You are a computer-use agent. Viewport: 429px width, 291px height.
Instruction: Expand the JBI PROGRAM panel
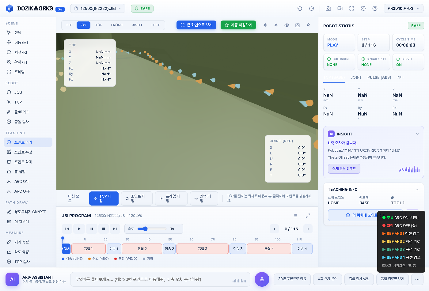pyautogui.click(x=308, y=216)
